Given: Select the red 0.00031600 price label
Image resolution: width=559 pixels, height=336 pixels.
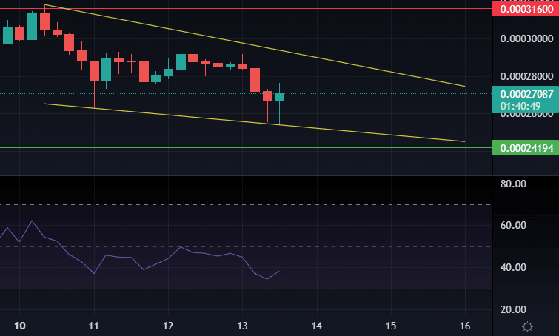Looking at the screenshot, I should coord(526,9).
